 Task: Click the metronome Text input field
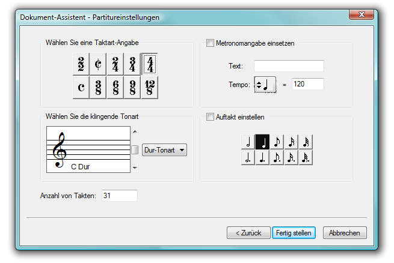pos(289,65)
